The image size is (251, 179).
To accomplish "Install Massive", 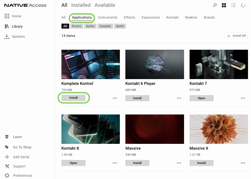I will point(137,163).
